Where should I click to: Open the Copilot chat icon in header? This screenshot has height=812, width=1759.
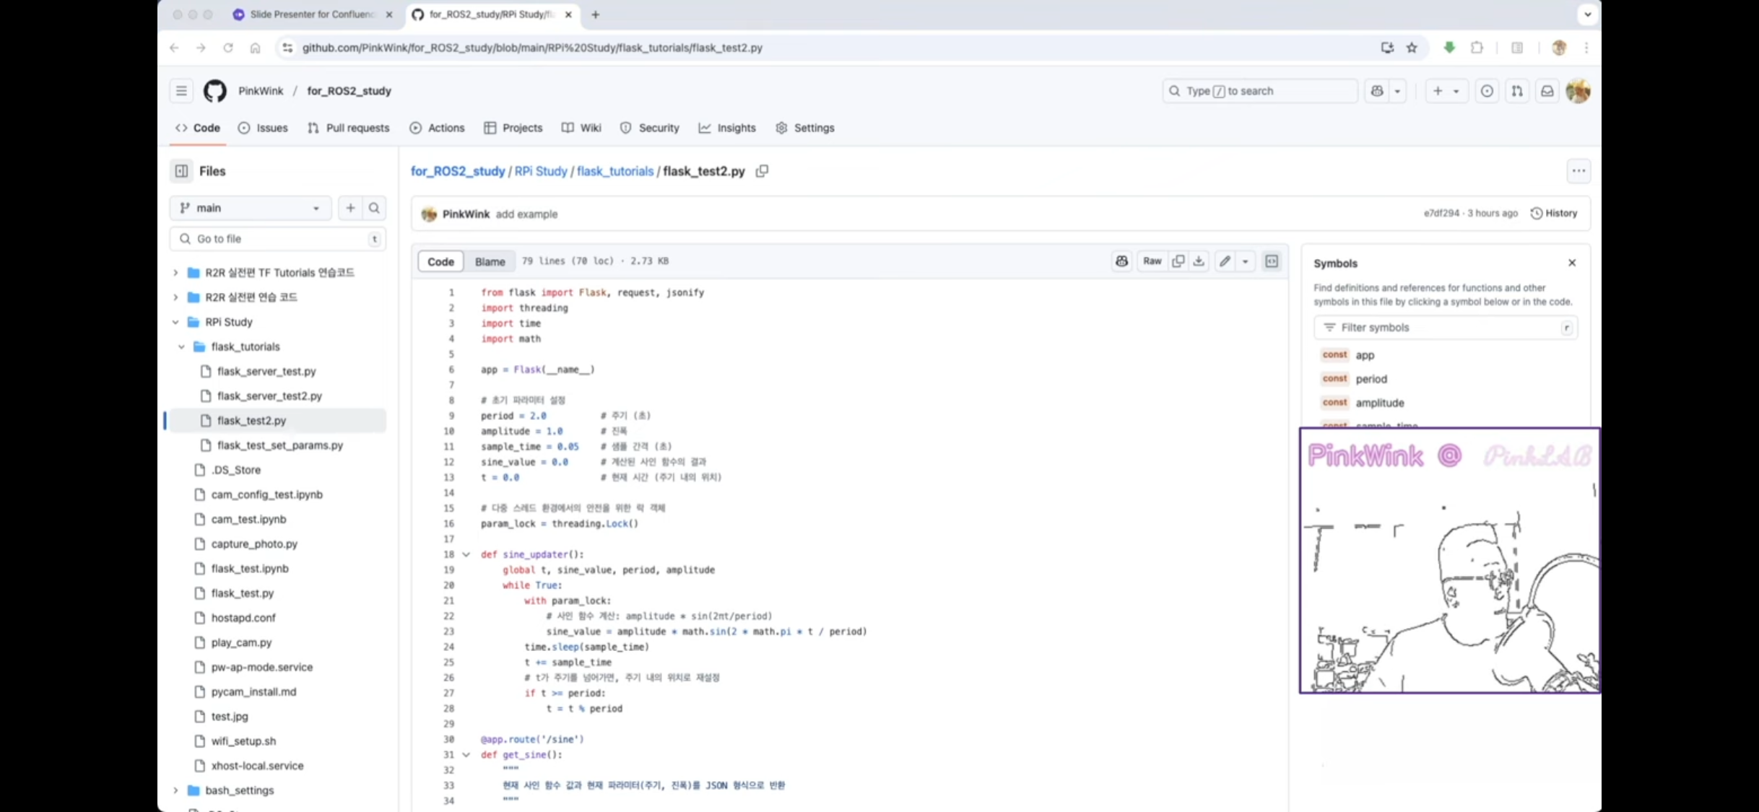tap(1377, 91)
